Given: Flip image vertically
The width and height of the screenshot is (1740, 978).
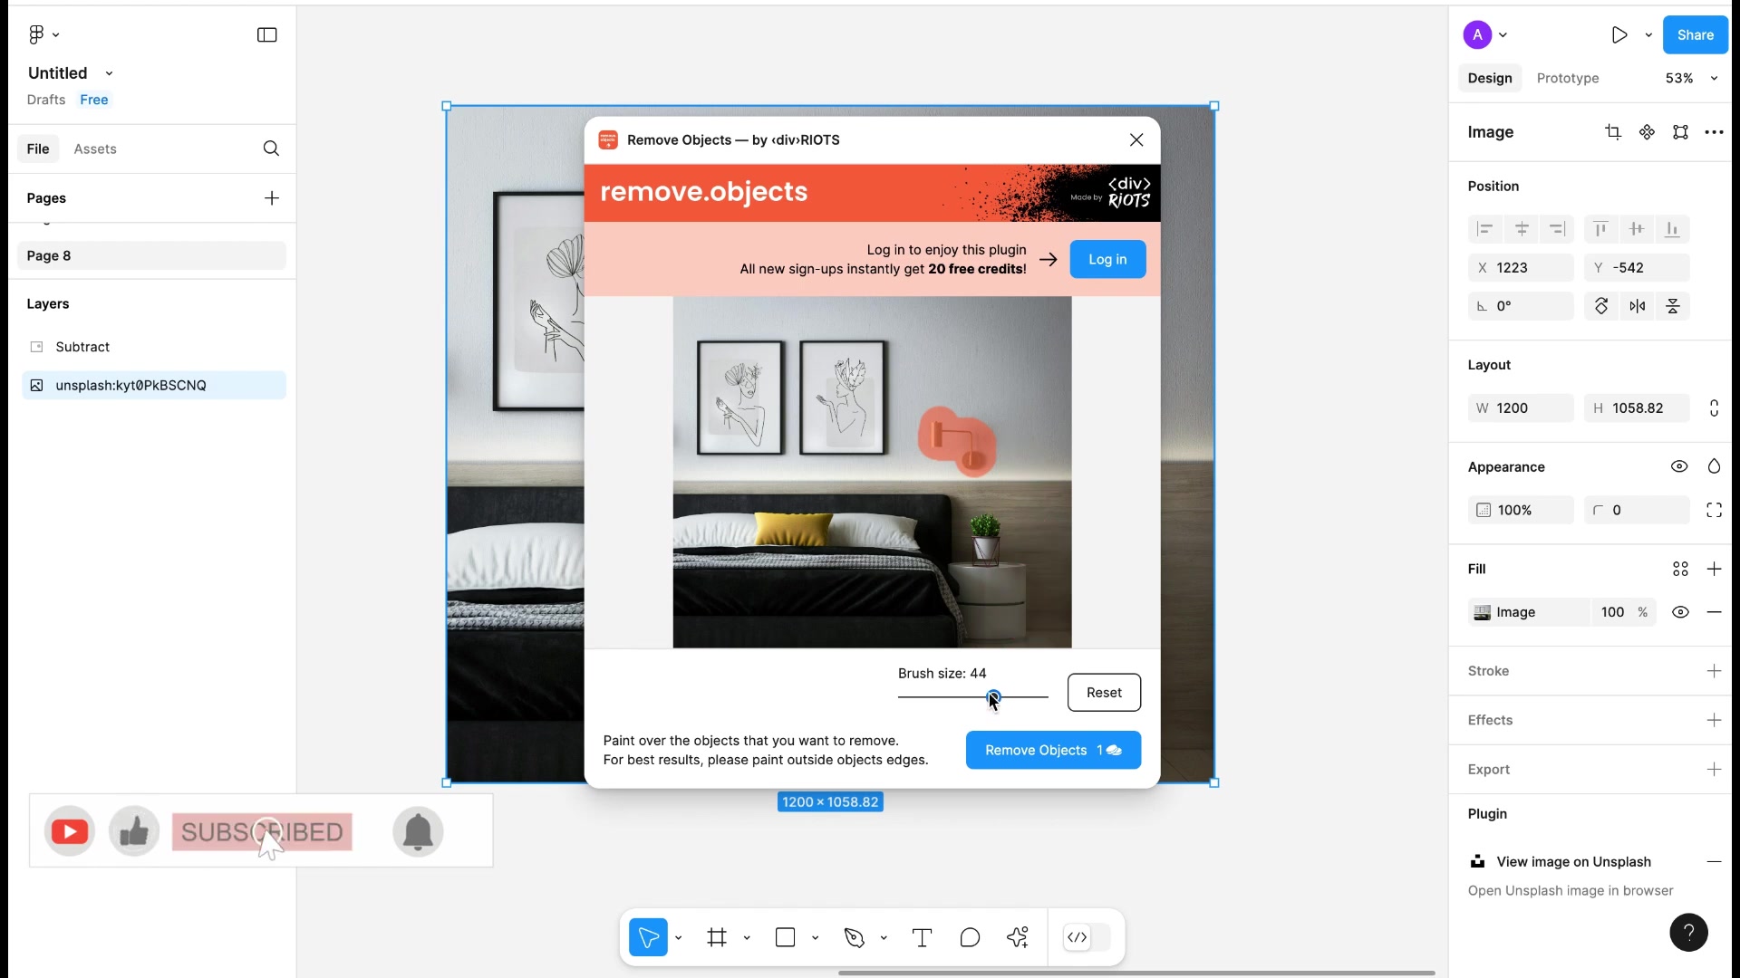Looking at the screenshot, I should [x=1673, y=306].
